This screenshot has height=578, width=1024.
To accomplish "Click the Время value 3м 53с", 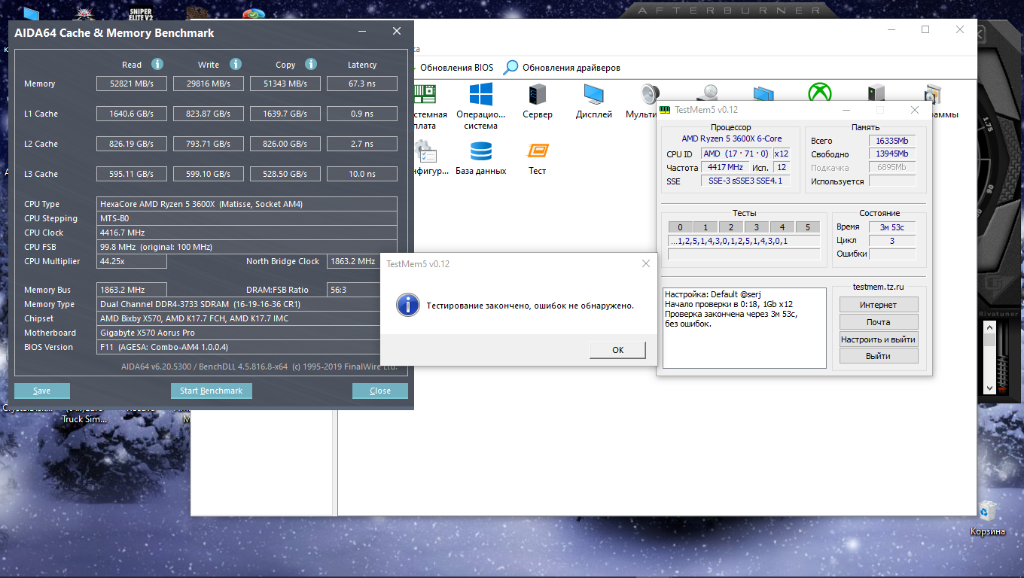I will click(892, 227).
